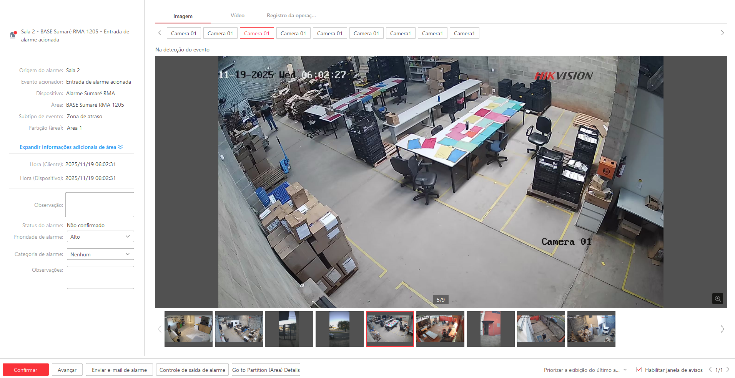Open Categoria de alarme dropdown
The width and height of the screenshot is (735, 378).
click(x=100, y=254)
